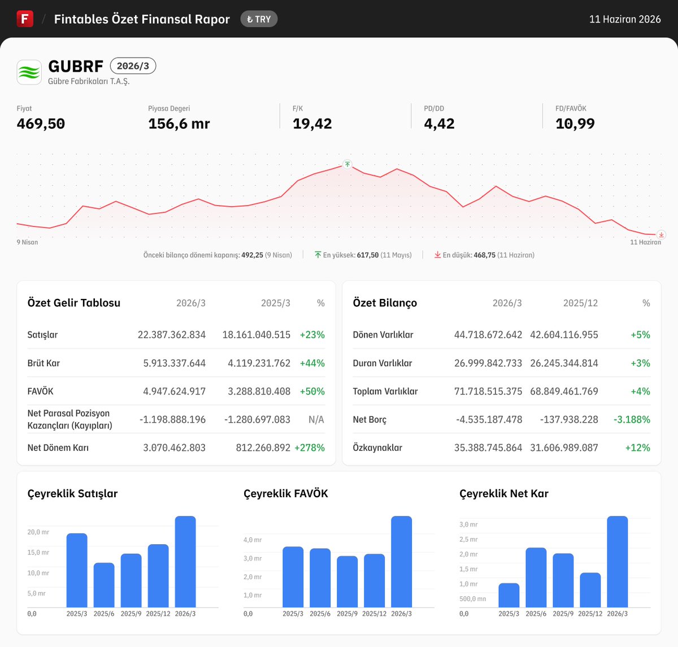Click Önceki bilanço dönemi kapanış 492,25 text
The width and height of the screenshot is (678, 647).
(x=218, y=255)
